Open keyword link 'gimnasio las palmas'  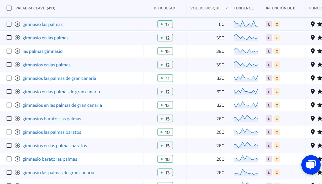[x=43, y=24]
